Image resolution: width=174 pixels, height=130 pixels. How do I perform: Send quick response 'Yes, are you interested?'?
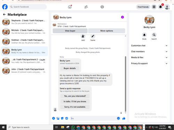[75, 96]
